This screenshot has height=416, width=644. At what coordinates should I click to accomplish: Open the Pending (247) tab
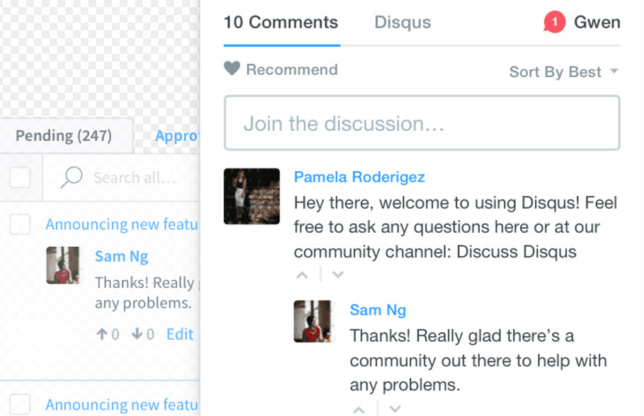pyautogui.click(x=64, y=136)
